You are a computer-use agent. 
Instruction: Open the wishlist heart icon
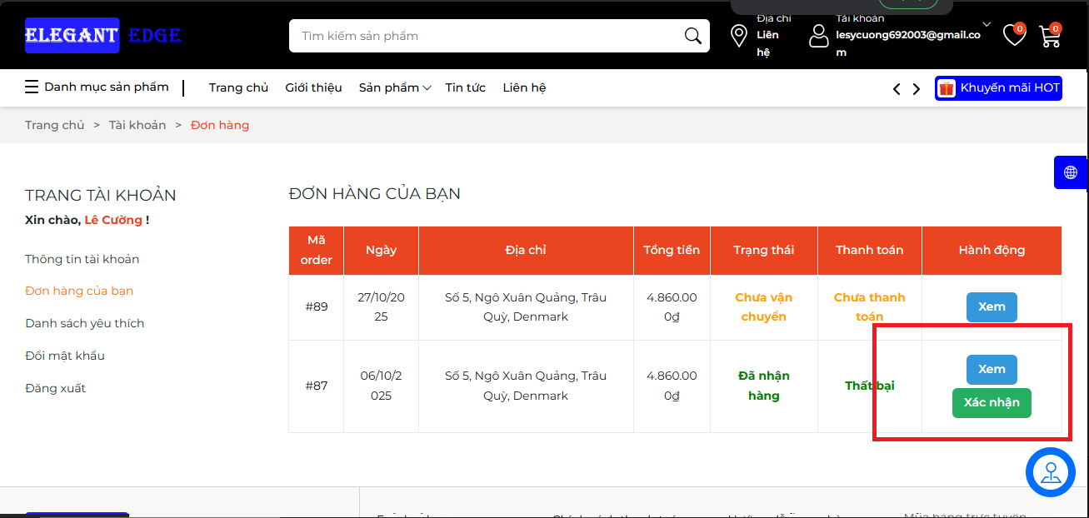1013,35
